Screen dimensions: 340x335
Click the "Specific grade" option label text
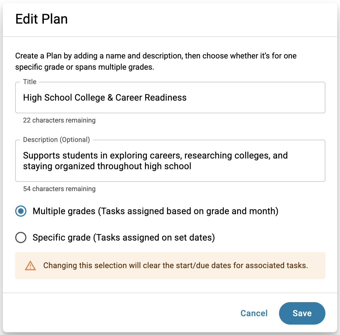[x=124, y=237]
